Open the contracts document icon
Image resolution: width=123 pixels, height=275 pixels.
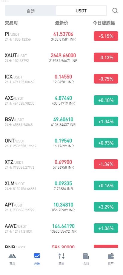86,256
